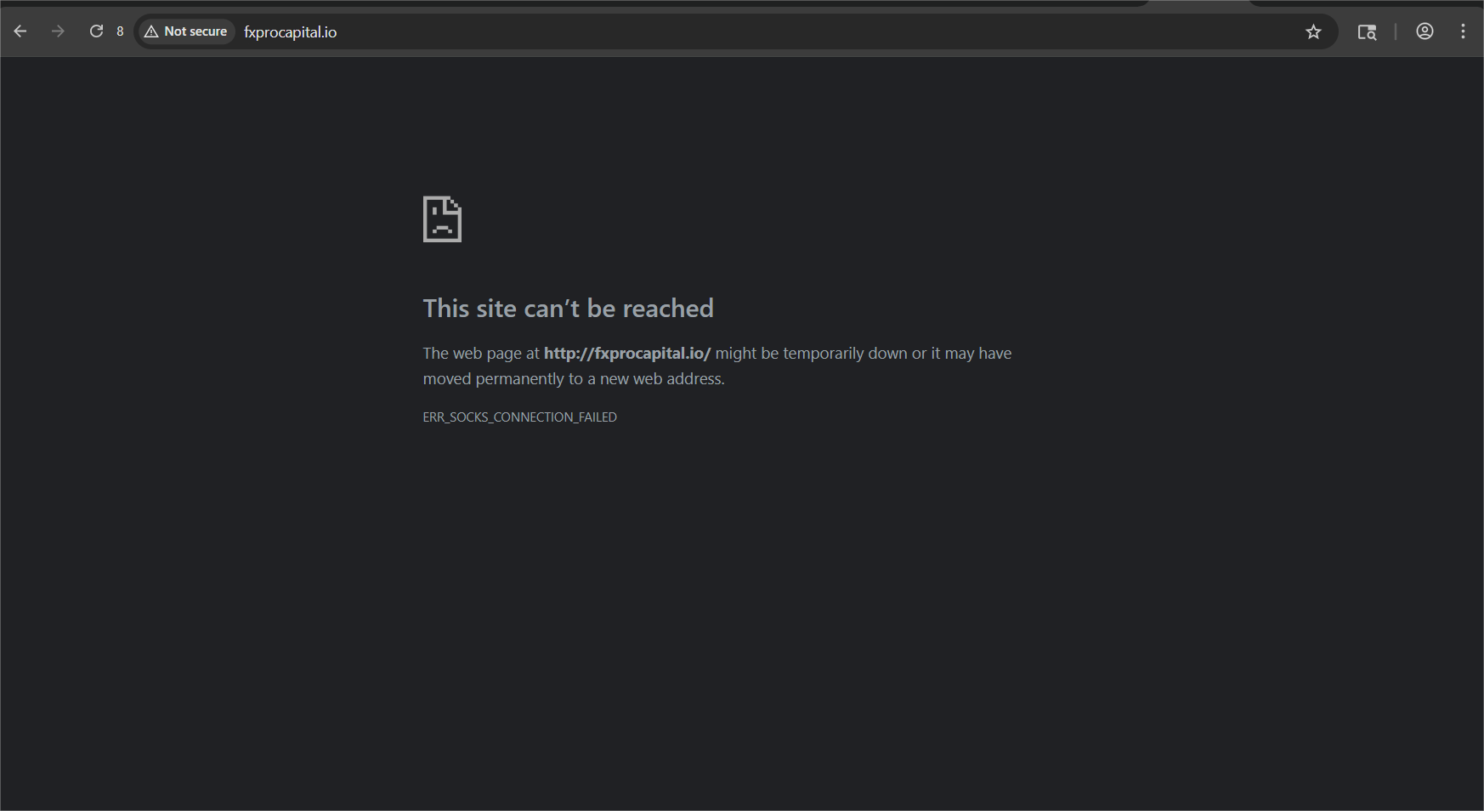Click the warning triangle security icon

pos(151,31)
